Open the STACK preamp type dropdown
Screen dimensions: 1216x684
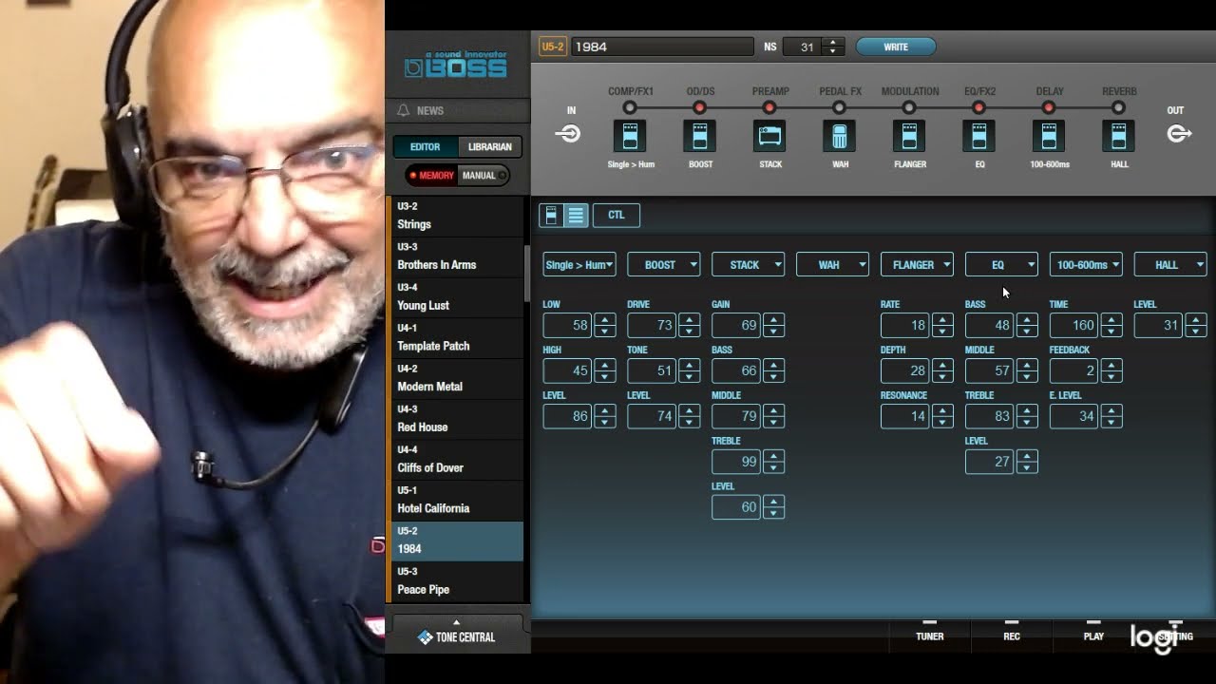pyautogui.click(x=749, y=265)
